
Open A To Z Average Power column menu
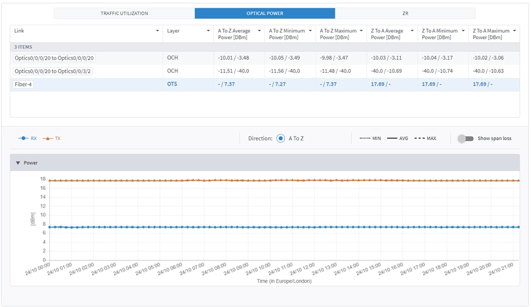259,31
